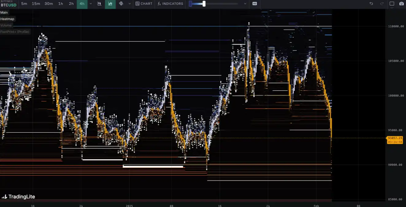The width and height of the screenshot is (406, 207).
Task: Click the TradingLite logo
Action: 18,197
